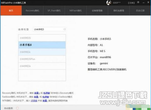Close the MiFlashPro window
The image size is (151, 110).
pyautogui.click(x=148, y=2)
